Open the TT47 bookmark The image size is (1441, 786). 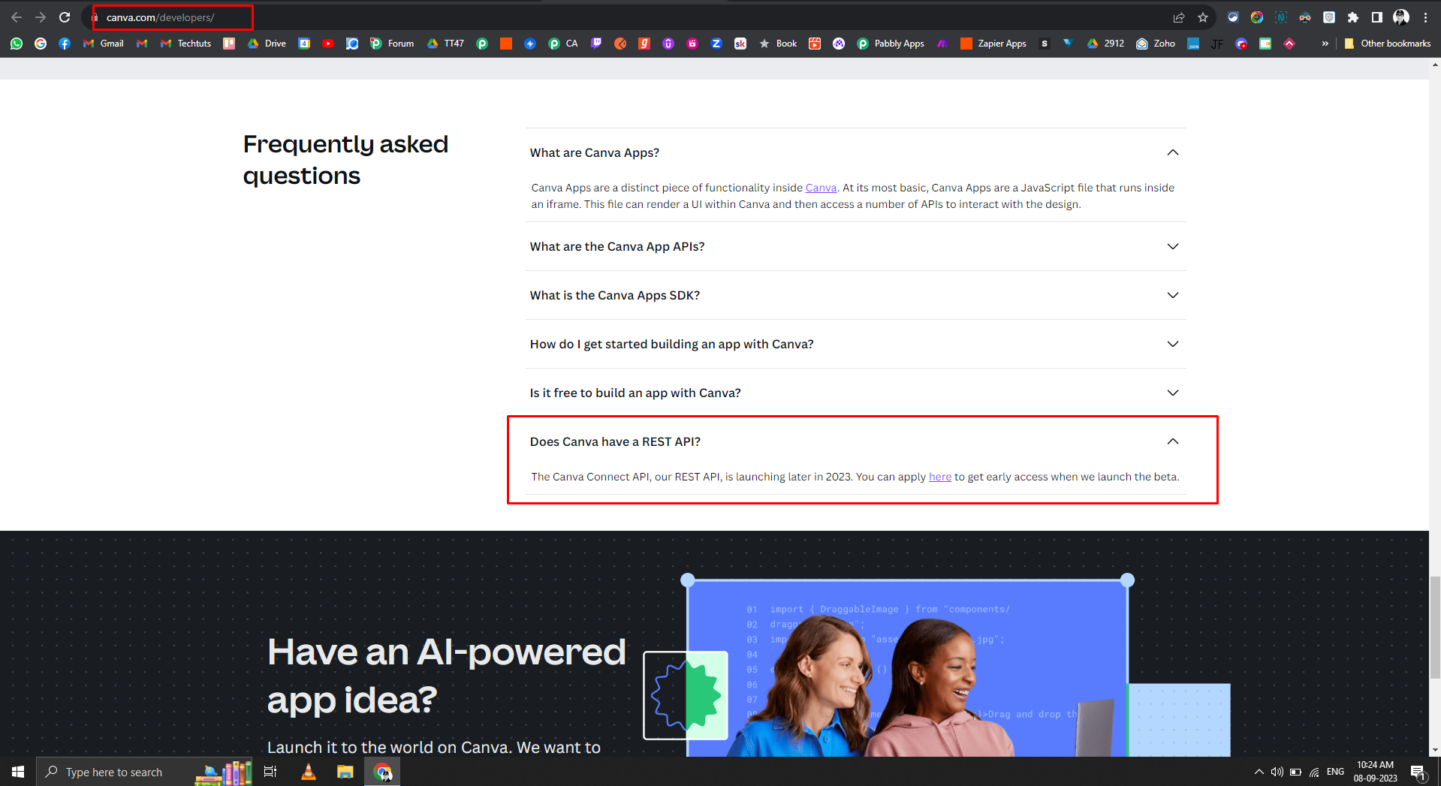[x=445, y=44]
